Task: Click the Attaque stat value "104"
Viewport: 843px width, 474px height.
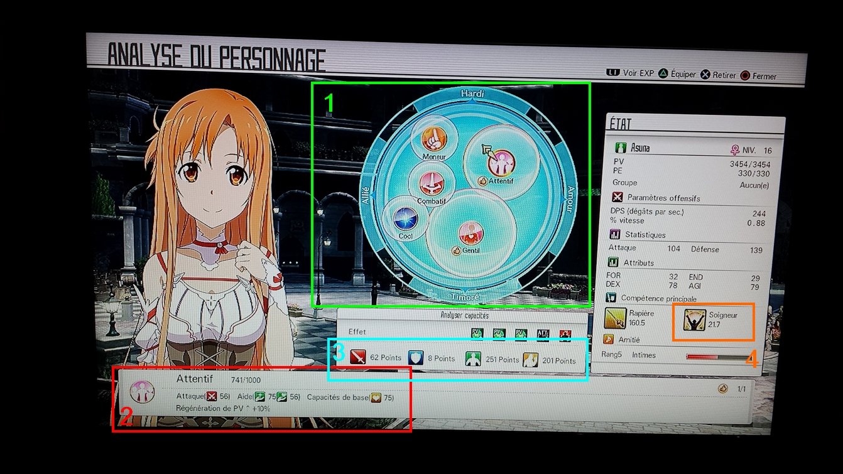Action: pos(673,249)
